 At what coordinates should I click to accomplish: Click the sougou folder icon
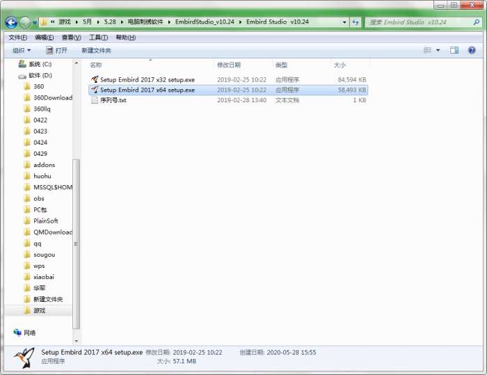click(x=27, y=255)
